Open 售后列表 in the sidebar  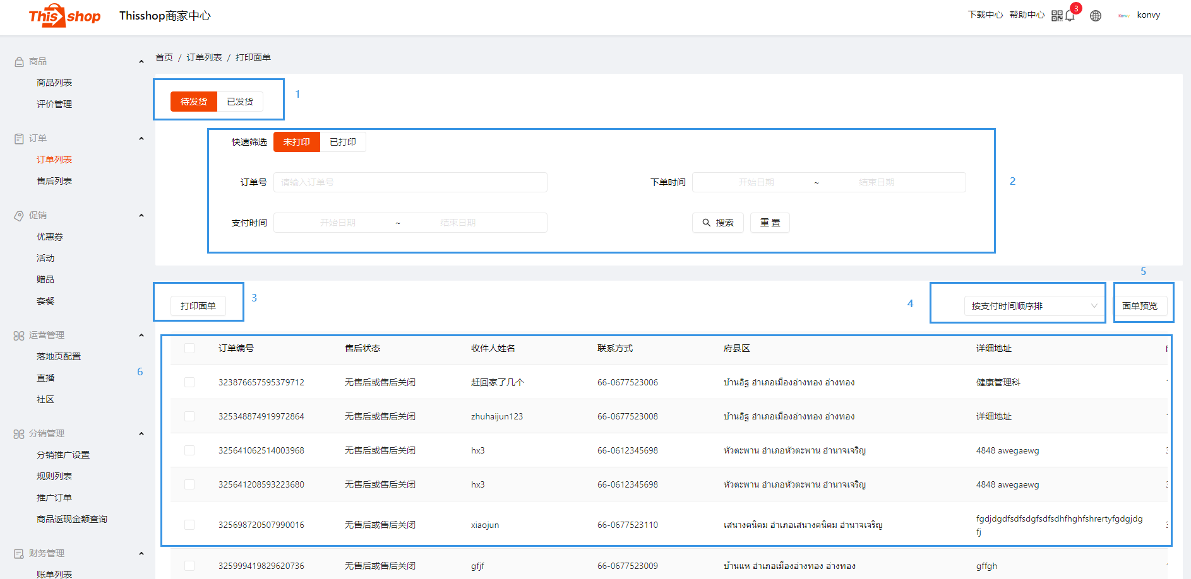54,181
